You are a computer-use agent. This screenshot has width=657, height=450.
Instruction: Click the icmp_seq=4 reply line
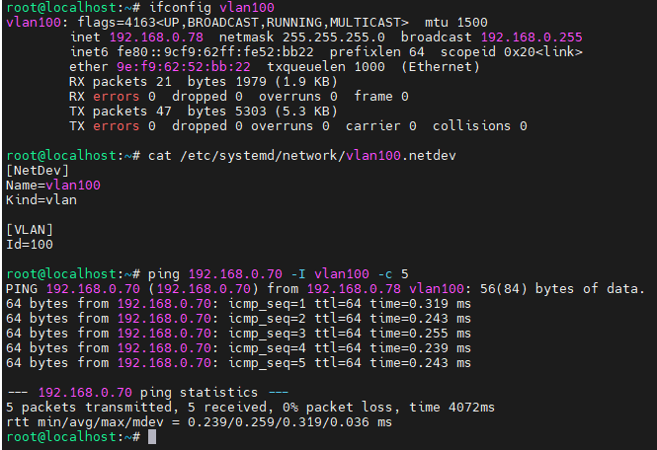(238, 348)
